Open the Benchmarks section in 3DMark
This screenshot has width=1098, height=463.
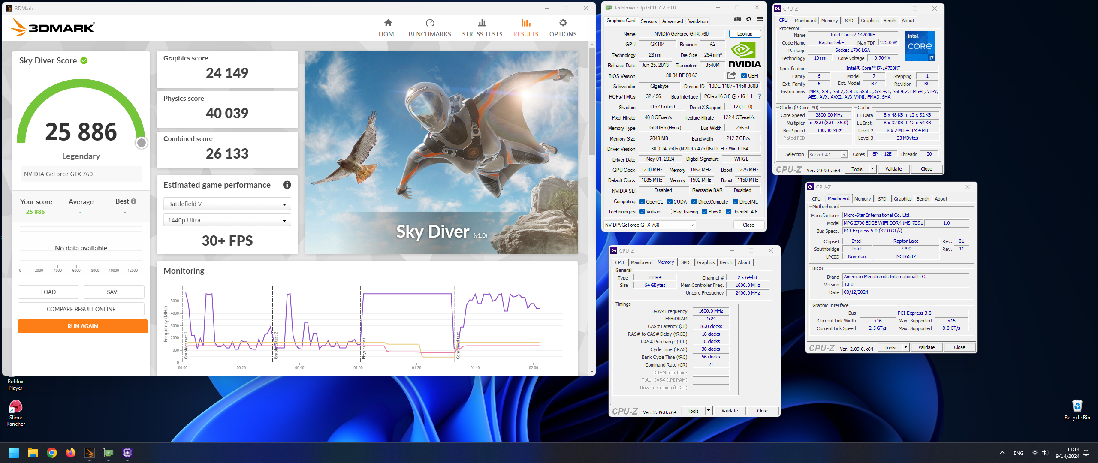[x=430, y=28]
